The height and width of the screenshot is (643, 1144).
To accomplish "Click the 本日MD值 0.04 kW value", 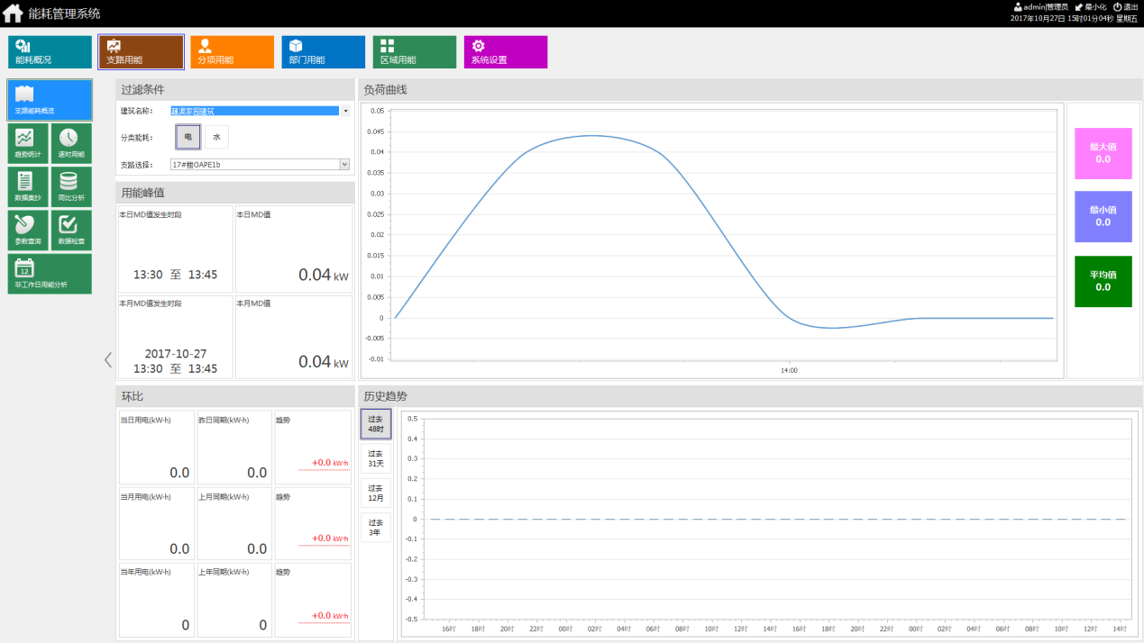I will click(x=323, y=275).
